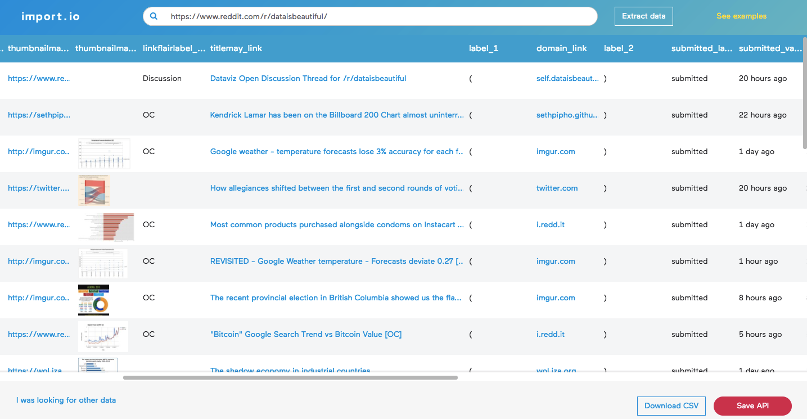The width and height of the screenshot is (807, 419).
Task: Select '22 hours ago' cell
Action: pyautogui.click(x=763, y=115)
